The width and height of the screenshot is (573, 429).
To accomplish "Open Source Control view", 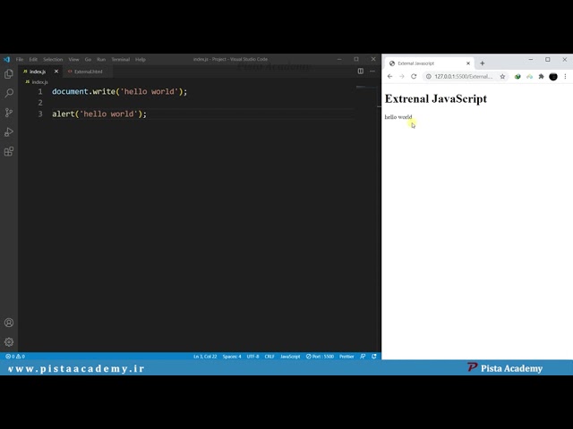I will click(x=9, y=113).
